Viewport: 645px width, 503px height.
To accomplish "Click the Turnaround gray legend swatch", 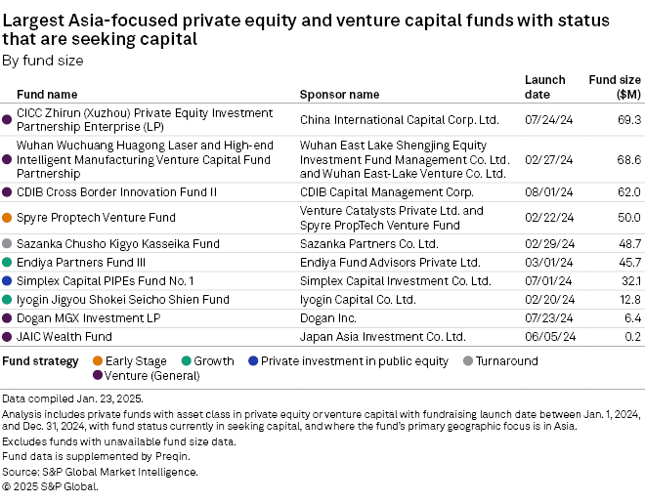I will [x=466, y=361].
